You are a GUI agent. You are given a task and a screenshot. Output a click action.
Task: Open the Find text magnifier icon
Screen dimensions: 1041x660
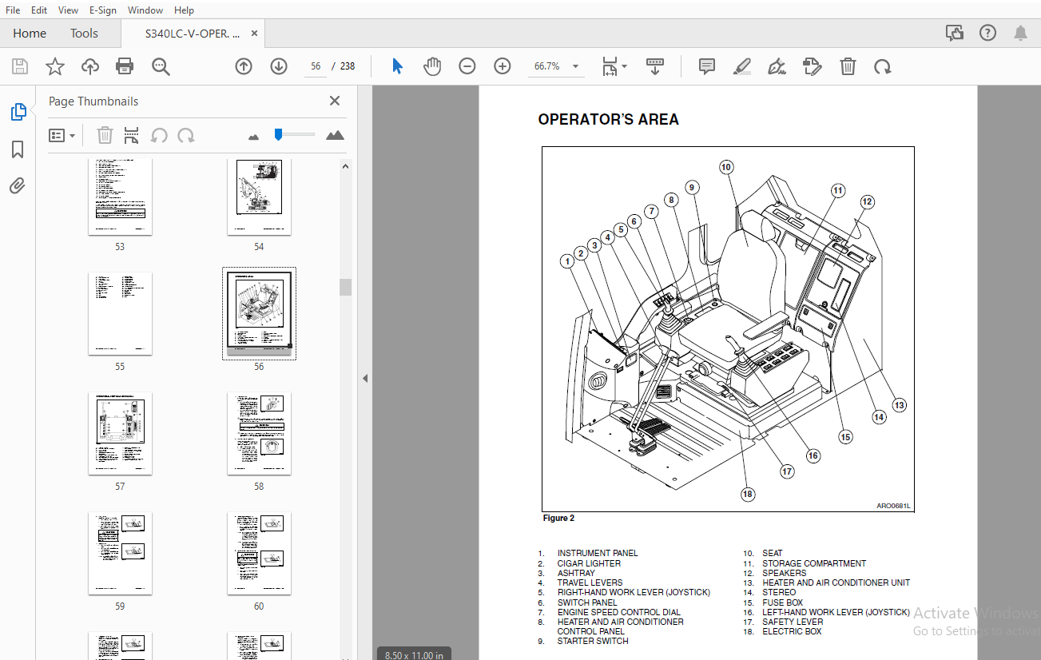pyautogui.click(x=161, y=66)
